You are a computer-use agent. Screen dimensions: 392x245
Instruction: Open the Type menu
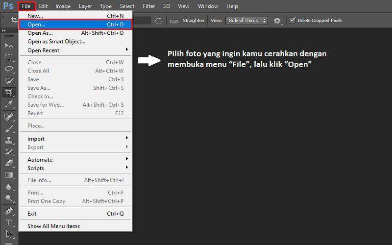[x=106, y=6]
